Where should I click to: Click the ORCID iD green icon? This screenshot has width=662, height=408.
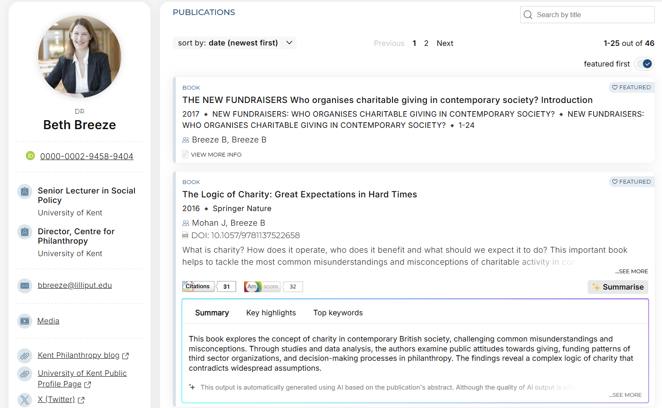click(30, 156)
